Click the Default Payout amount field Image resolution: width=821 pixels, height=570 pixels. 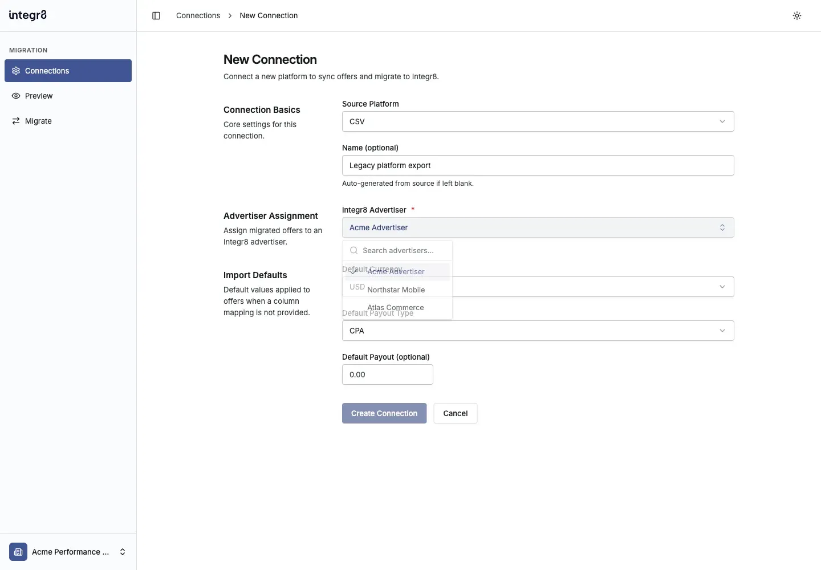pos(388,374)
